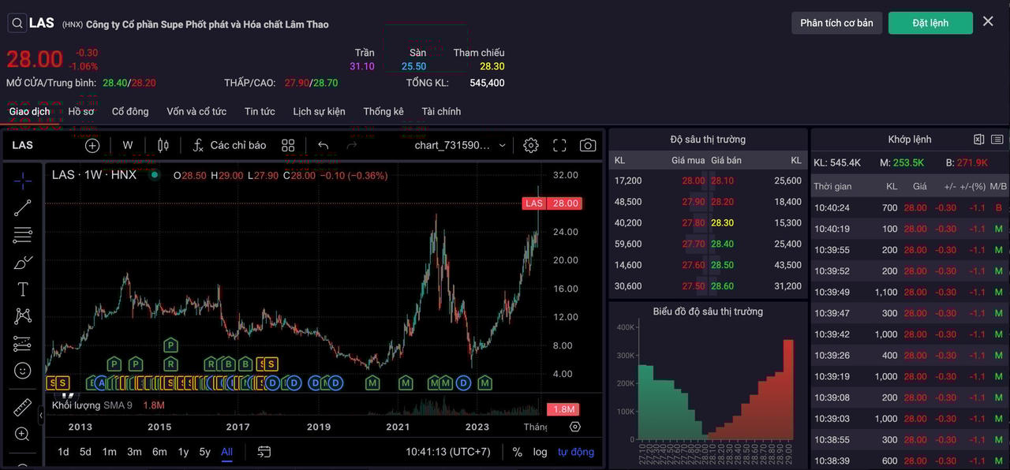Undo the last chart action

click(x=323, y=145)
